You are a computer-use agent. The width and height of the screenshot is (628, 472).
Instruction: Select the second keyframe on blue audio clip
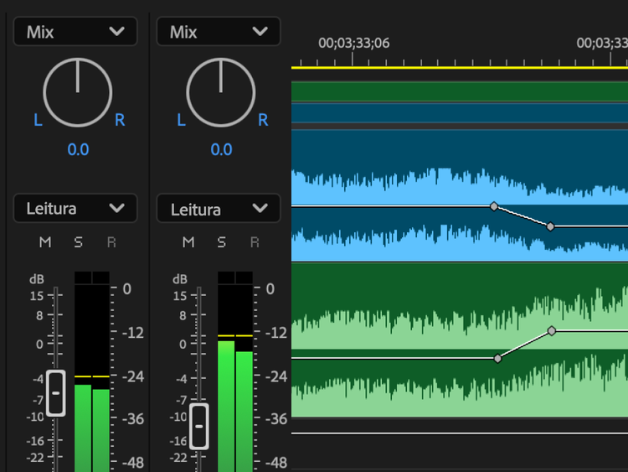pyautogui.click(x=550, y=226)
